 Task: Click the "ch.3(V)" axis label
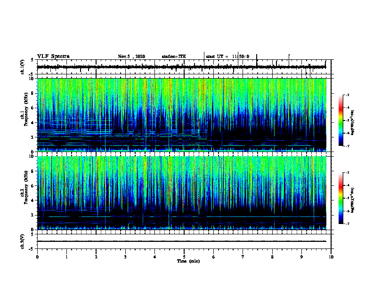click(23, 241)
